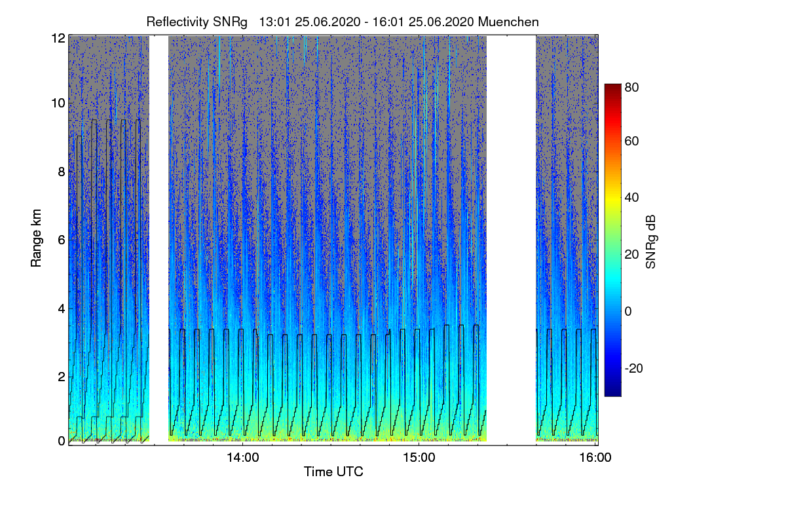This screenshot has height=524, width=786.
Task: Click the plot title 'Reflectivity SNRg'
Action: point(197,22)
